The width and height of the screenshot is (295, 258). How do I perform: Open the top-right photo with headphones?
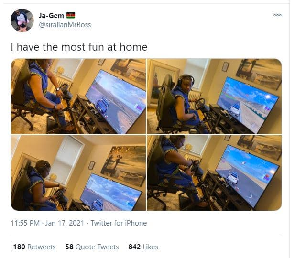coord(214,97)
